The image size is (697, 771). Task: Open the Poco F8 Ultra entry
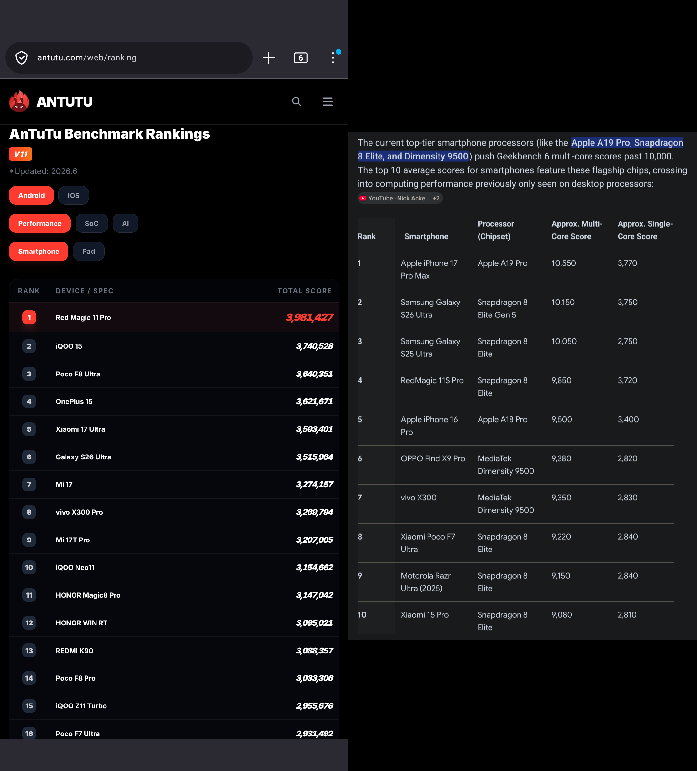coord(174,374)
